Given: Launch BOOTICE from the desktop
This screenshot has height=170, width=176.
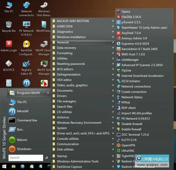Looking at the screenshot, I should click(x=9, y=65).
